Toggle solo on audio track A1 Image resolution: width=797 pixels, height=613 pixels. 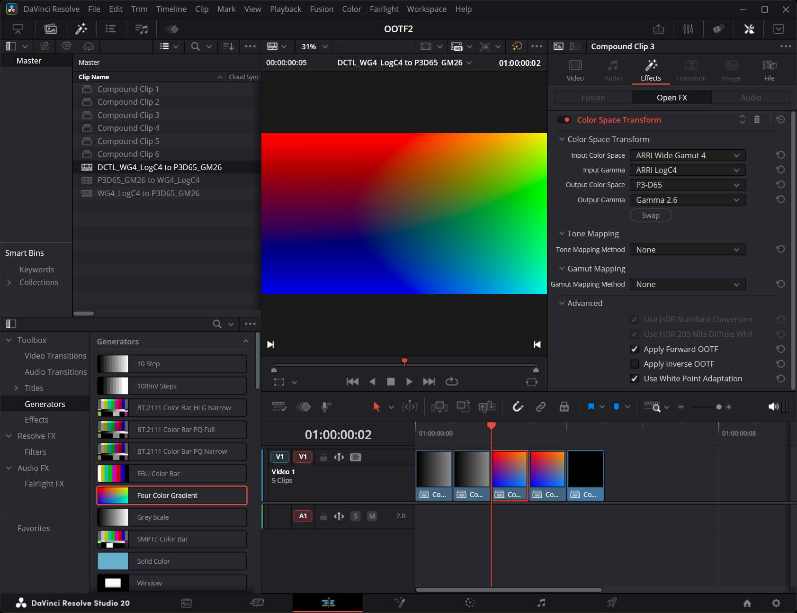pos(356,516)
